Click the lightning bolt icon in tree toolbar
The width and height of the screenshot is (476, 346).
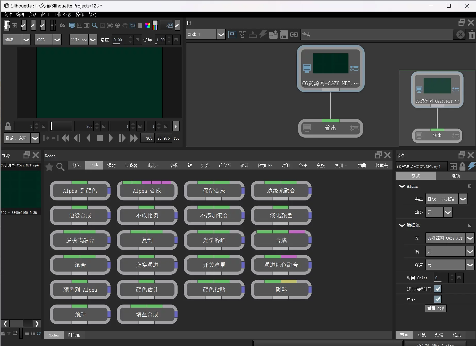pyautogui.click(x=263, y=34)
